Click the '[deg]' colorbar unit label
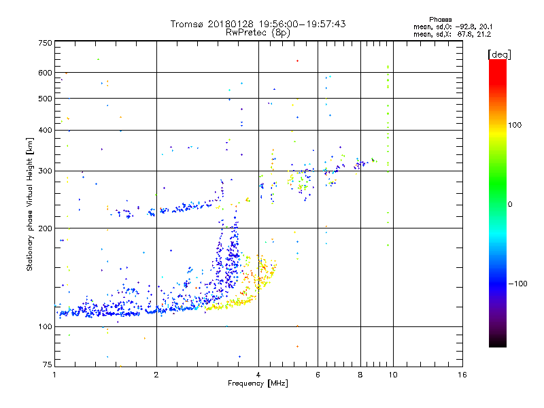This screenshot has width=544, height=408. 499,54
